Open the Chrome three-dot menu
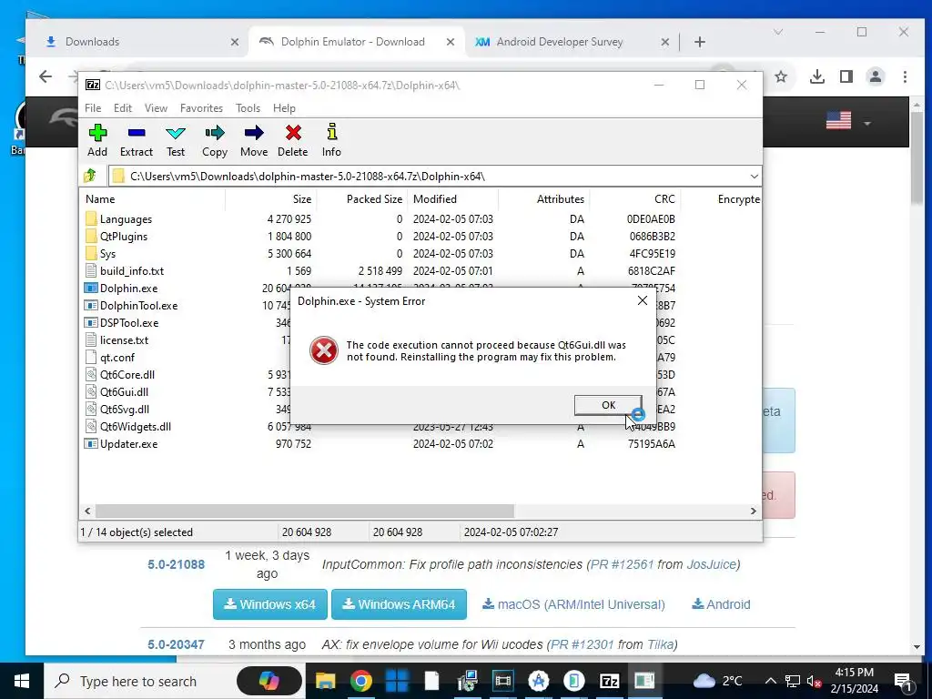This screenshot has width=932, height=699. click(x=905, y=76)
